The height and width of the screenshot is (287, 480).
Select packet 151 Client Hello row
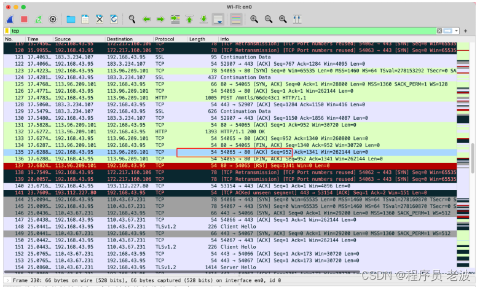[230, 247]
